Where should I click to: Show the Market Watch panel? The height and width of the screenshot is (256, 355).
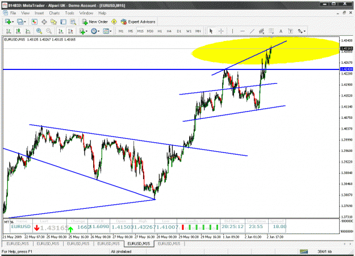pos(35,22)
